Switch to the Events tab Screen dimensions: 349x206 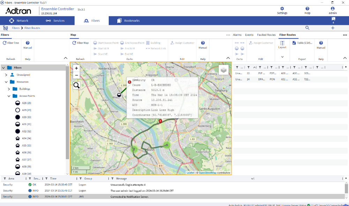point(249,35)
